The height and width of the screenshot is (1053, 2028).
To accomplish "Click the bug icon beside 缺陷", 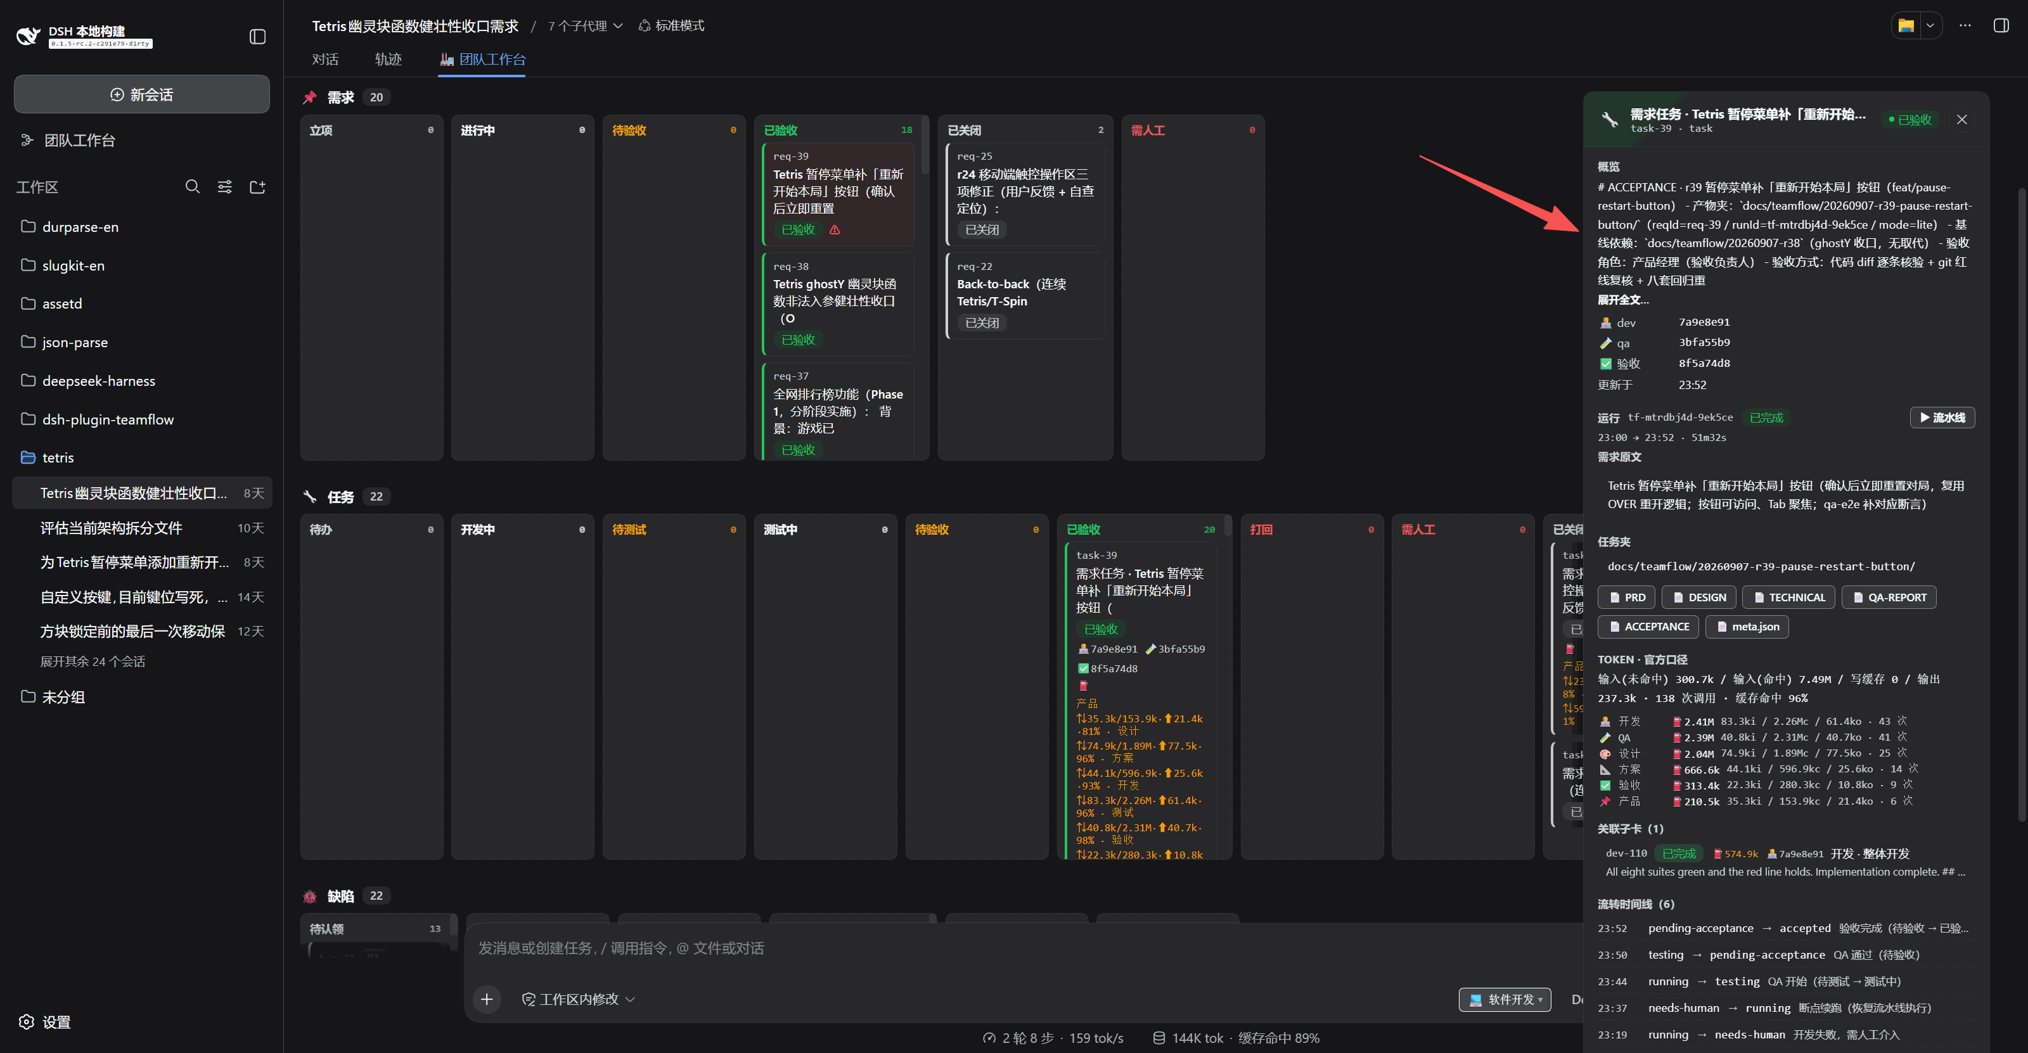I will (309, 896).
